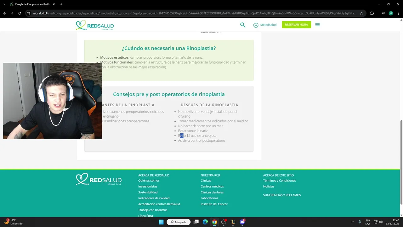This screenshot has width=403, height=227.
Task: Open the Inversionistas footer link
Action: tap(148, 186)
